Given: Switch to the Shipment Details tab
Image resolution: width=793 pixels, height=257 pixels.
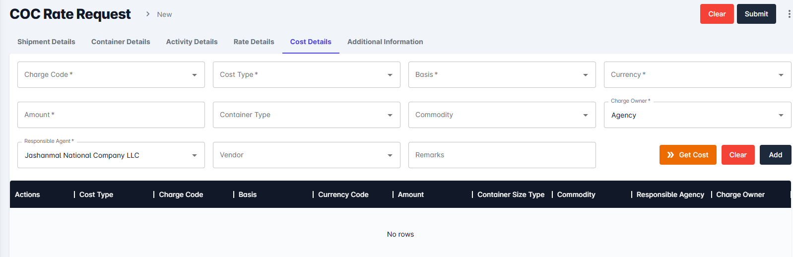Looking at the screenshot, I should point(46,42).
